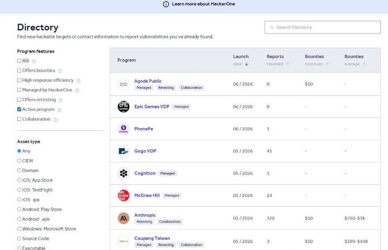This screenshot has width=388, height=250.
Task: Click the Managed tag on Epic Games VDP
Action: (181, 107)
